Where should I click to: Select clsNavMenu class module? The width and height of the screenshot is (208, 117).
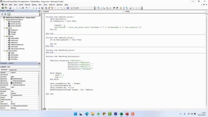[14, 57]
